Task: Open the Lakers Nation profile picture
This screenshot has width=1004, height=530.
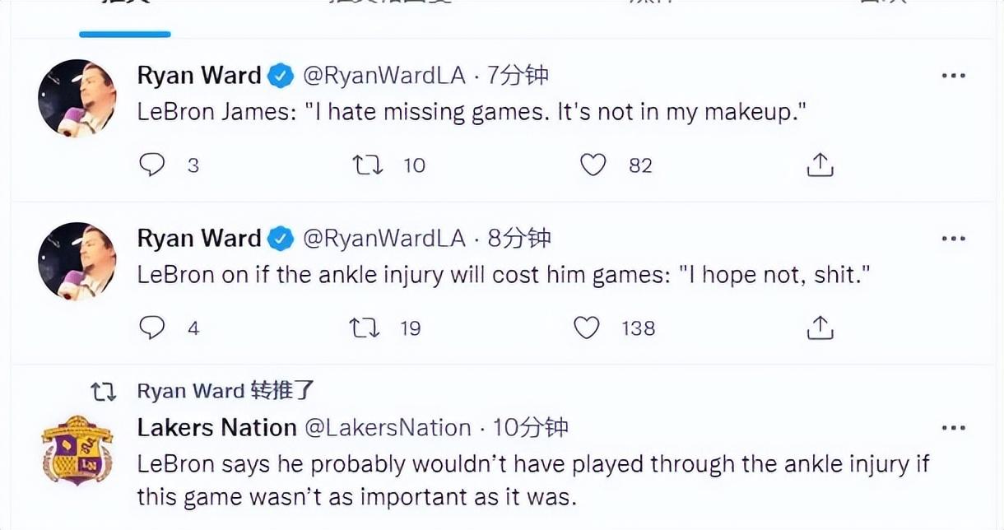Action: (x=77, y=449)
